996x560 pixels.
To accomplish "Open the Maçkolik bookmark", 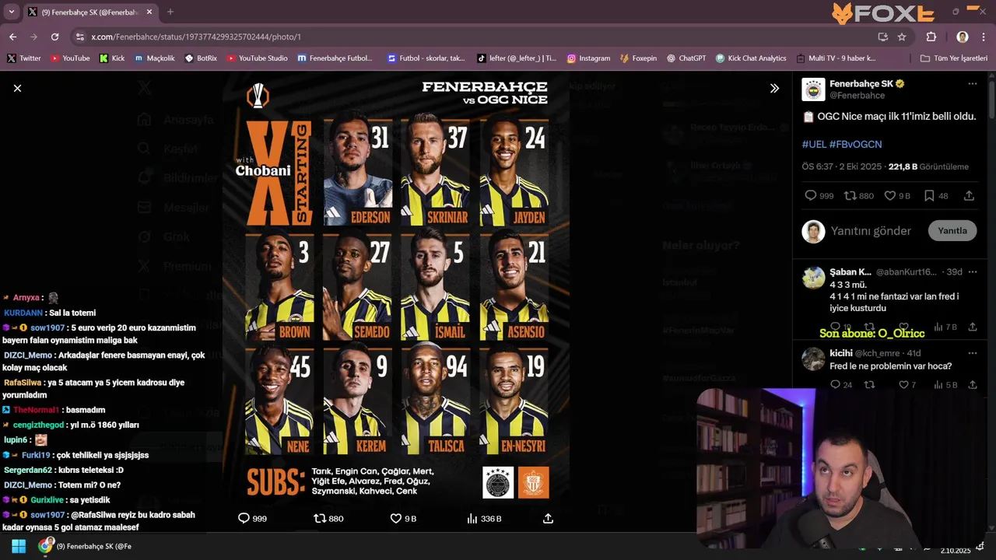I will pyautogui.click(x=155, y=58).
